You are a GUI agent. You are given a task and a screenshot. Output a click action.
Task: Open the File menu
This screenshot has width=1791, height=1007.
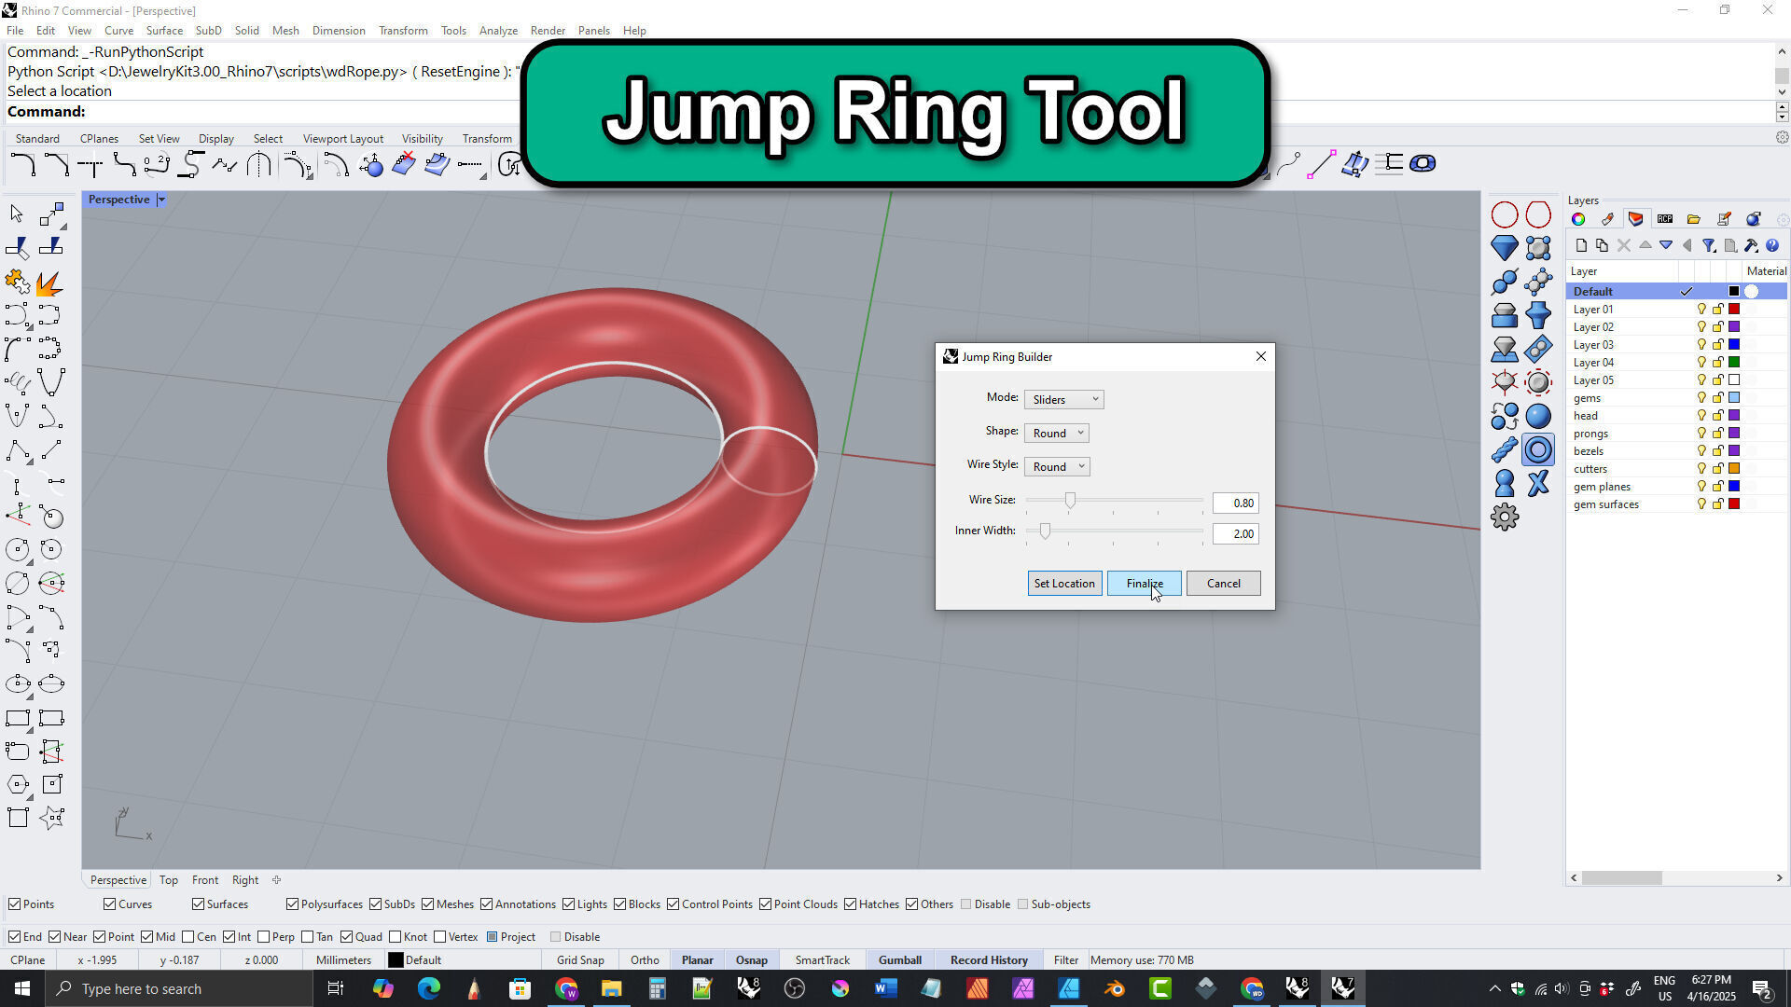(15, 30)
